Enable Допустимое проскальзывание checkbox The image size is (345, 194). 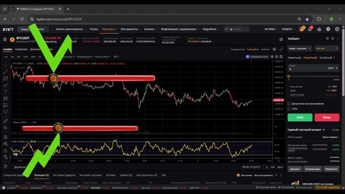[289, 103]
